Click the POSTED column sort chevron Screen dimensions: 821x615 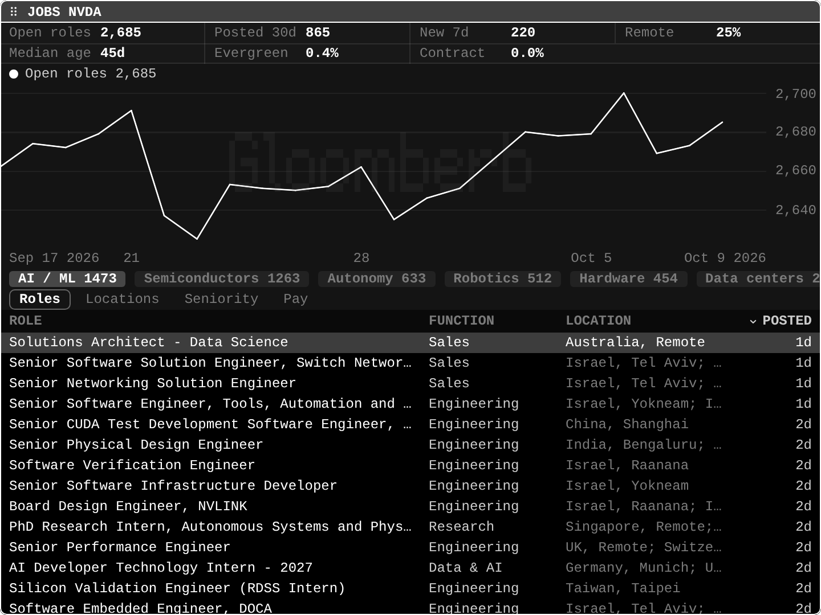click(x=753, y=321)
